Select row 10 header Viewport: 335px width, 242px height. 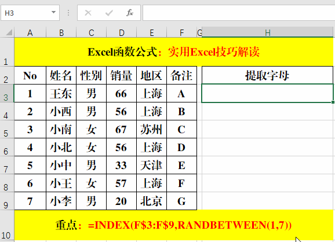7,225
